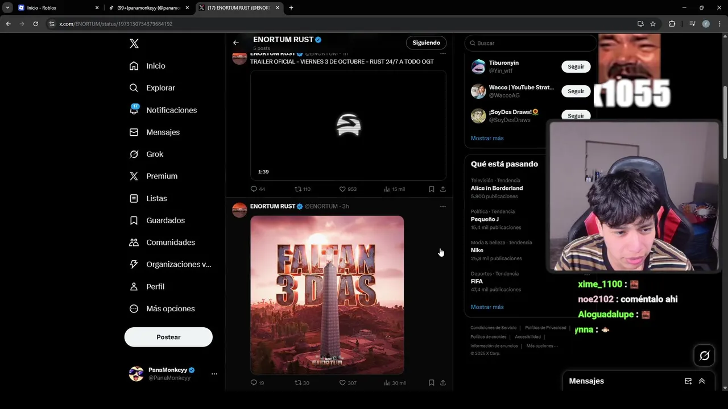The image size is (728, 409).
Task: Open Premium in sidebar
Action: pyautogui.click(x=153, y=176)
